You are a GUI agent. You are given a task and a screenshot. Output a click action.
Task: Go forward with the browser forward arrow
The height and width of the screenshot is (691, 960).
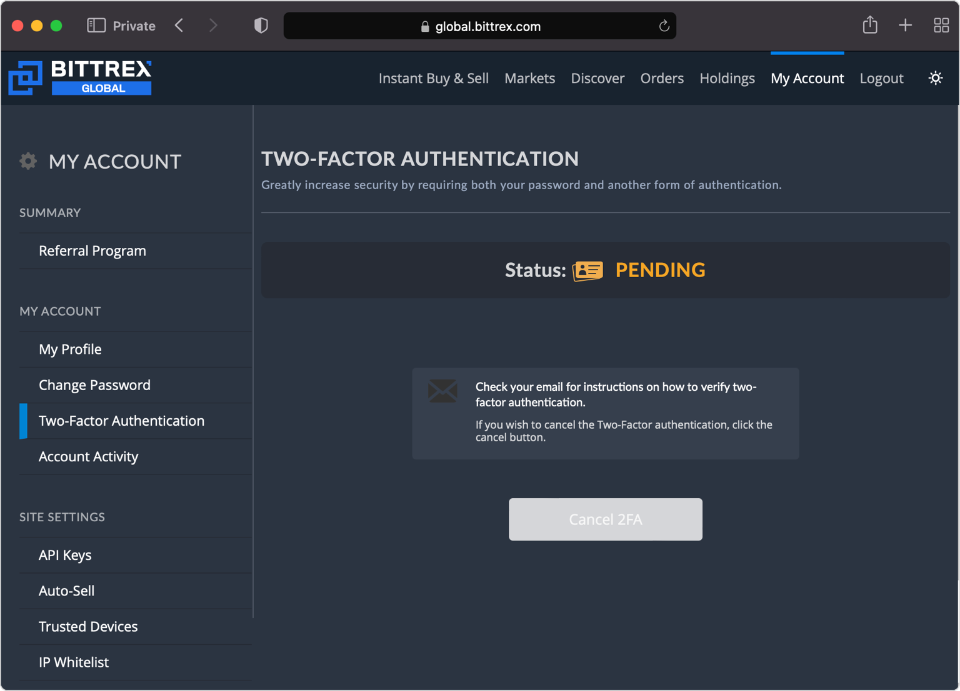pyautogui.click(x=213, y=26)
